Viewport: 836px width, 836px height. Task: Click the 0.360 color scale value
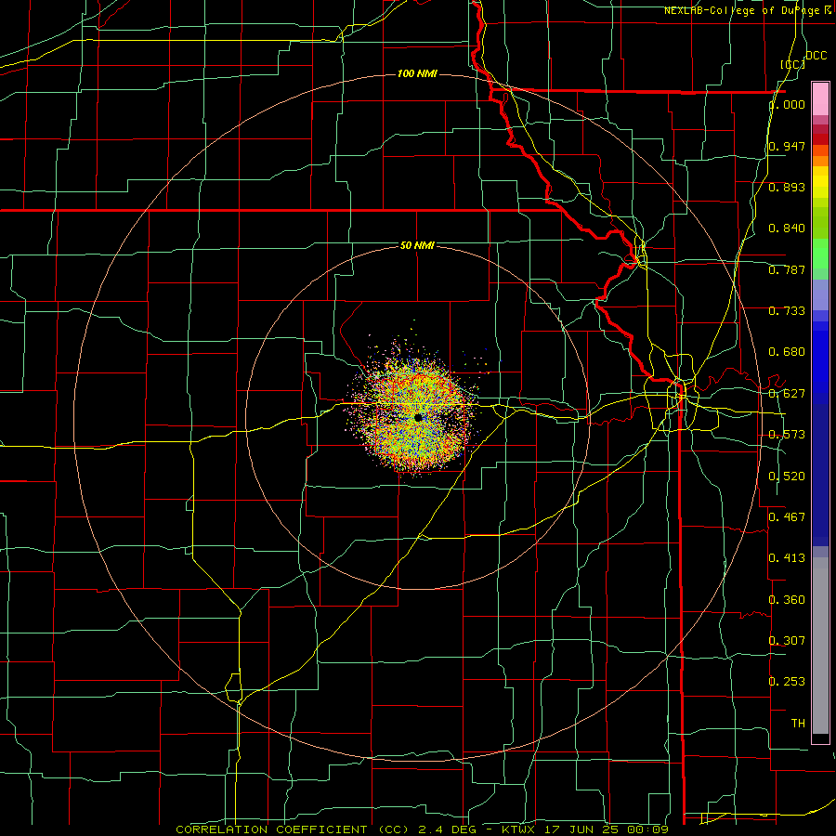click(787, 600)
